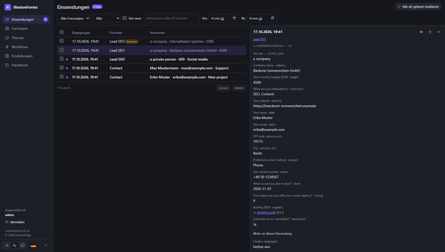Viewport: 445px width, 252px height.
Task: Click the website URL baeckerei-sonnenschein.example
Action: click(x=285, y=106)
